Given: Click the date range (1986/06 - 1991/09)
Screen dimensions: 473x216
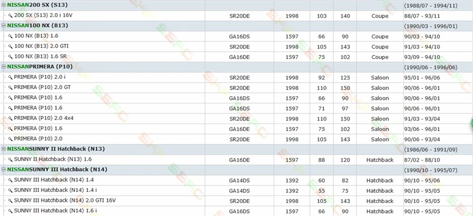Looking at the screenshot, I should click(x=431, y=149).
